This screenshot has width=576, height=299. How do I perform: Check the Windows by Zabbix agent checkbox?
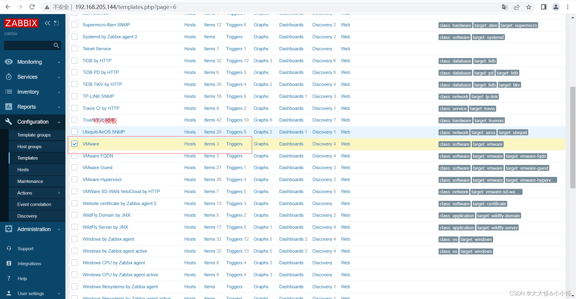(74, 239)
